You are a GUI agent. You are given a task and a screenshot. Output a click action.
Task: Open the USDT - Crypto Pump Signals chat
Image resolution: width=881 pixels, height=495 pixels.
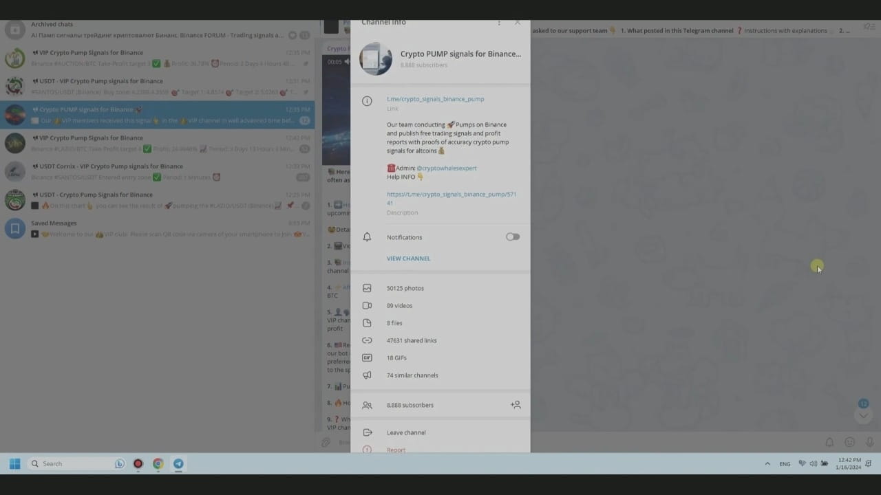(157, 200)
